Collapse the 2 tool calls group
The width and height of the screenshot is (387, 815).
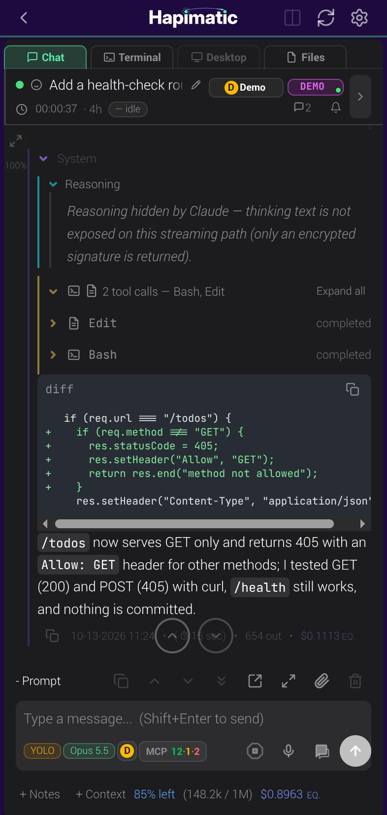pos(53,291)
